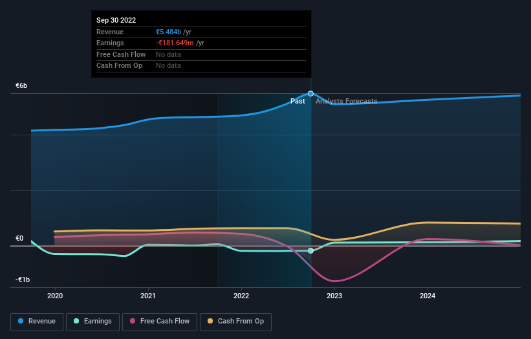Toggle the Revenue legend series

[37, 322]
